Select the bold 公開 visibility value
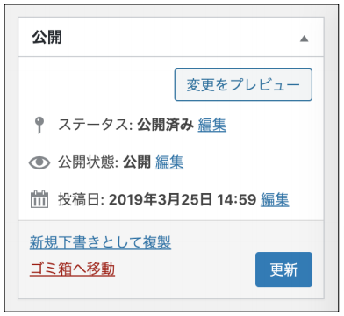Screen dimensions: 344x316 click(x=137, y=162)
